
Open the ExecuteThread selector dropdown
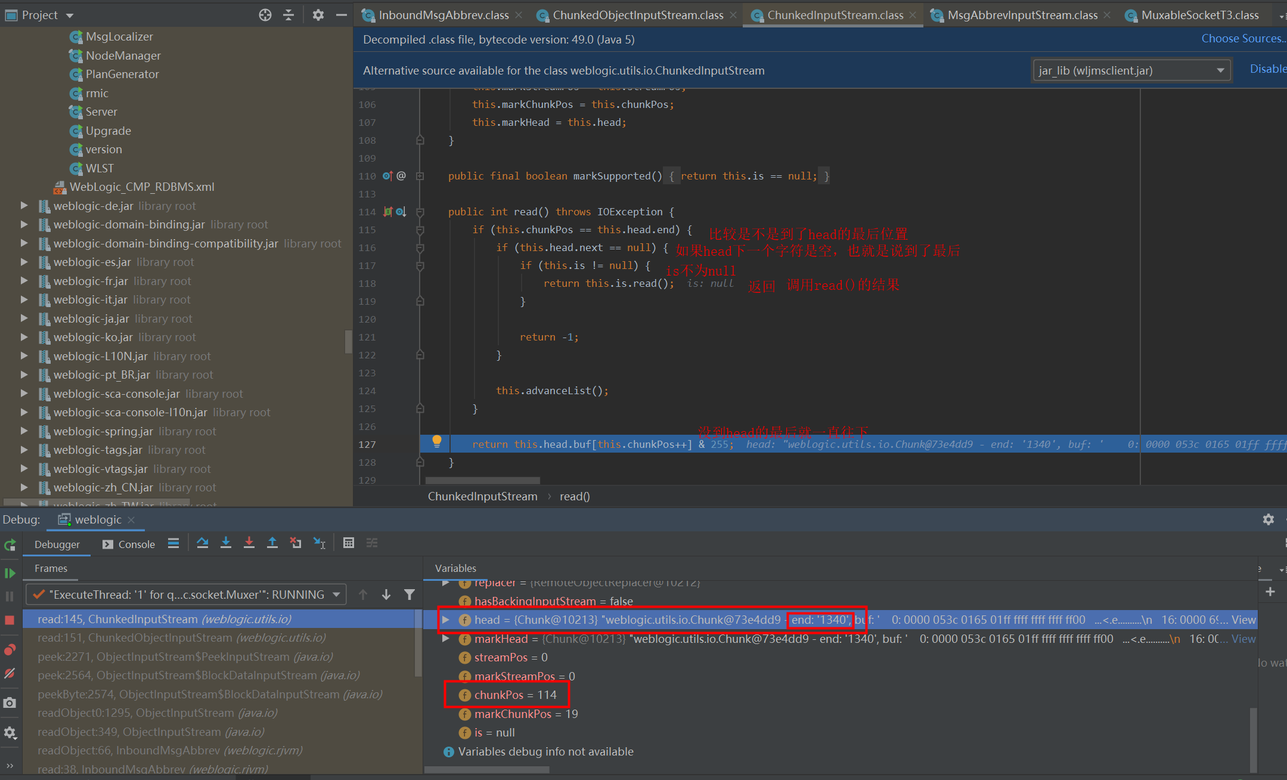click(x=186, y=595)
